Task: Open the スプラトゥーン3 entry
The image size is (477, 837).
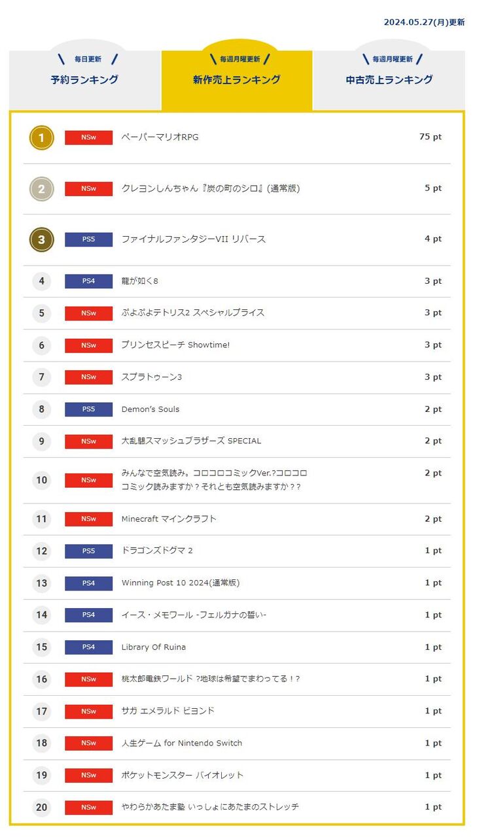Action: click(x=152, y=377)
